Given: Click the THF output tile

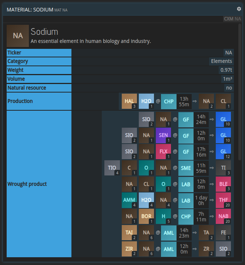Looking at the screenshot, I should pos(224,200).
